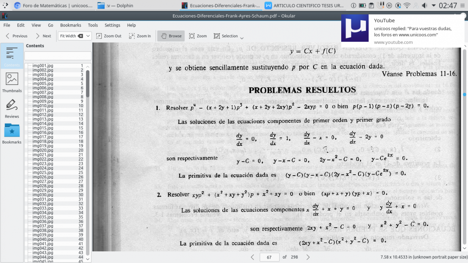This screenshot has width=468, height=263.
Task: Toggle the Browse tool
Action: click(x=171, y=36)
